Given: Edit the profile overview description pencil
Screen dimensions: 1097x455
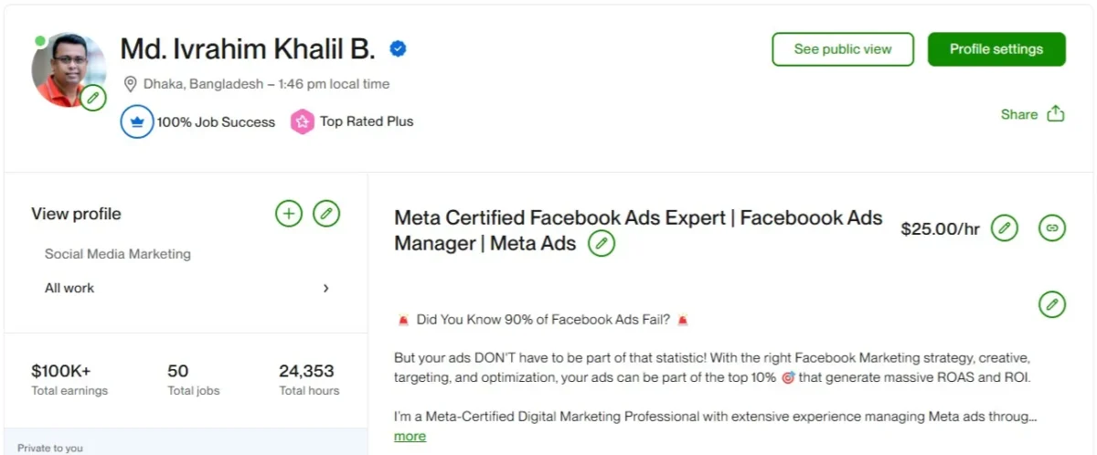Looking at the screenshot, I should 1052,304.
